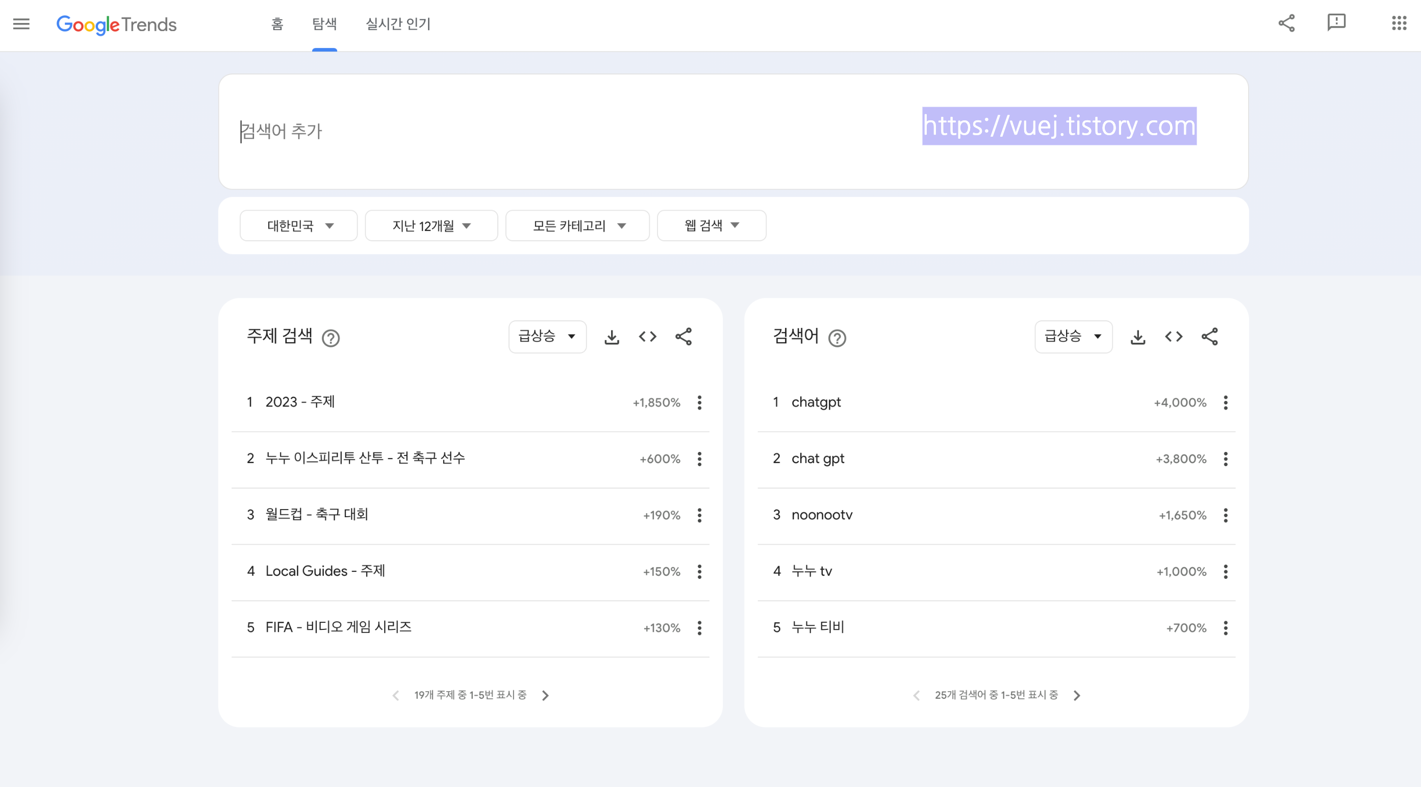Switch to the 실시간 인기 tab
The image size is (1421, 787).
[398, 24]
